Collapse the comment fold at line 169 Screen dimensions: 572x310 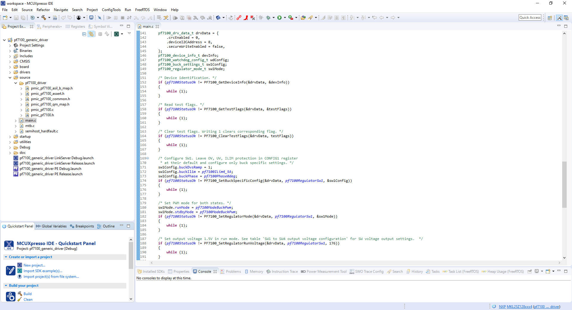click(x=147, y=158)
